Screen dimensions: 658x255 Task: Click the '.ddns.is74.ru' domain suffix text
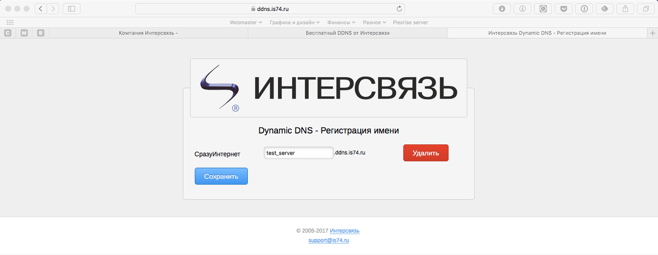(x=350, y=153)
